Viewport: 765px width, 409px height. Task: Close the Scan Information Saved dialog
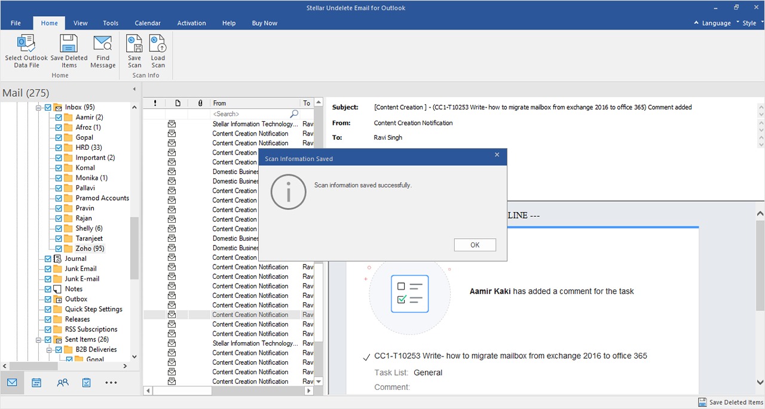click(497, 155)
